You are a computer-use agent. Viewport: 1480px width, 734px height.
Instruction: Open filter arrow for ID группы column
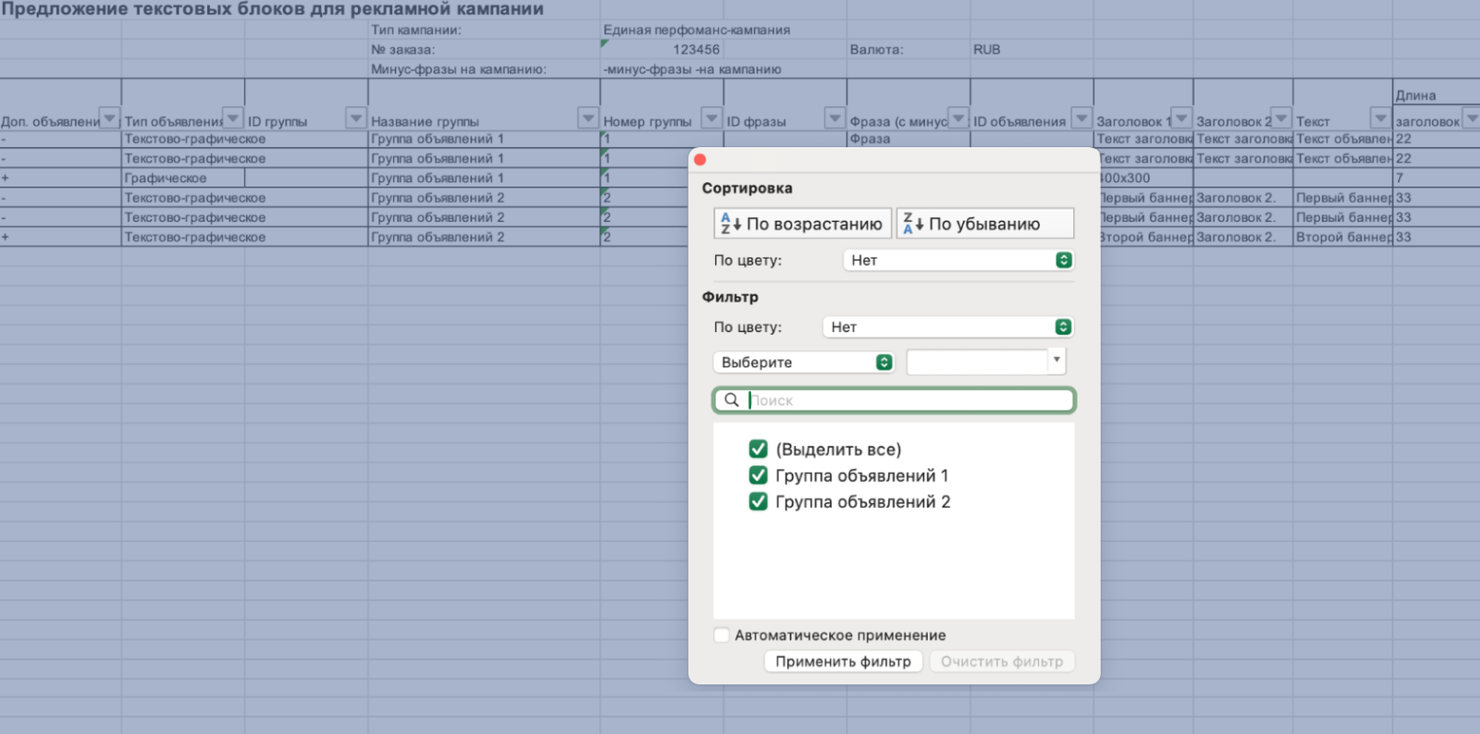[x=356, y=118]
